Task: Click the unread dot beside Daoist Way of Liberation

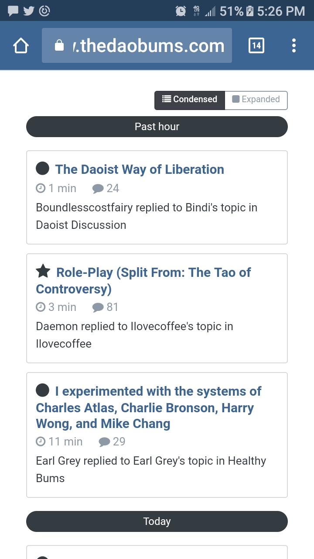Action: pyautogui.click(x=42, y=168)
